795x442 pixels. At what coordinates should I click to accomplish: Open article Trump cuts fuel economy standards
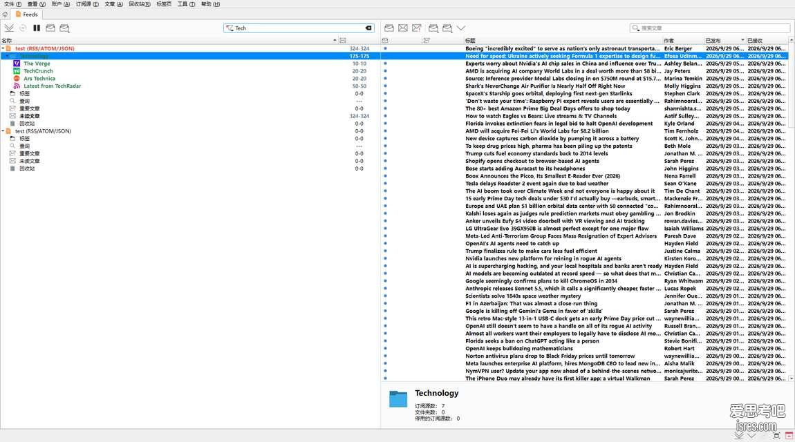click(536, 153)
